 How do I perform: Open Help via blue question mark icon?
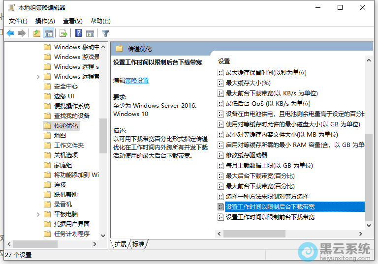coord(78,33)
